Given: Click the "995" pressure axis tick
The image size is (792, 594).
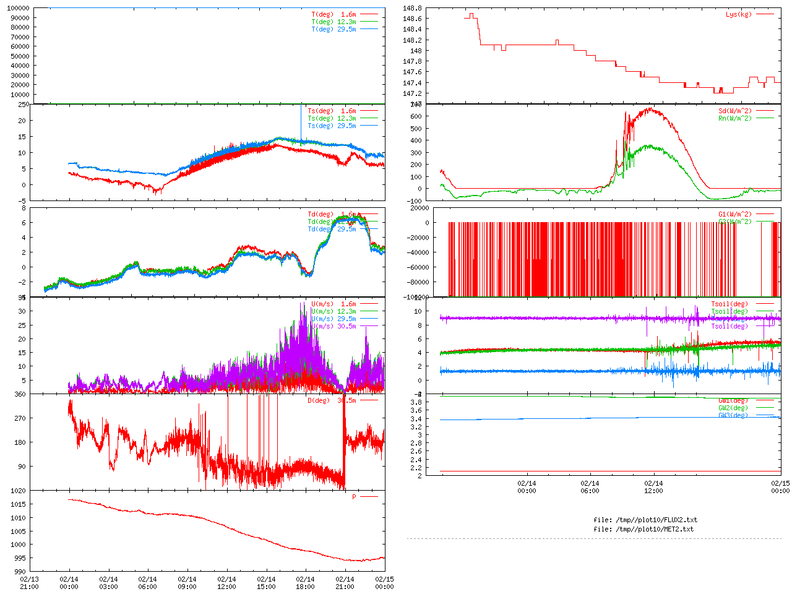Looking at the screenshot, I should [20, 559].
